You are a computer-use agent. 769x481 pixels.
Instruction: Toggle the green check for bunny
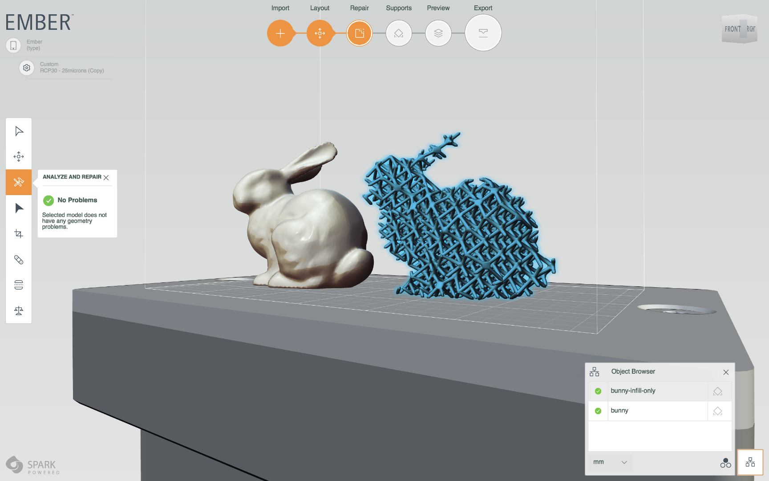pyautogui.click(x=598, y=411)
